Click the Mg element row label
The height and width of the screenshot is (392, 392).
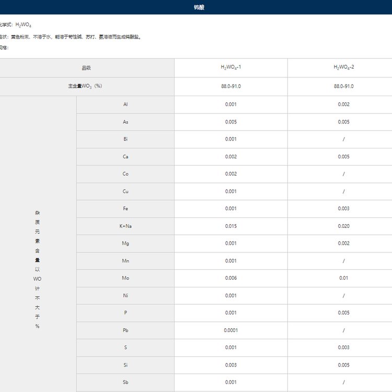125,243
